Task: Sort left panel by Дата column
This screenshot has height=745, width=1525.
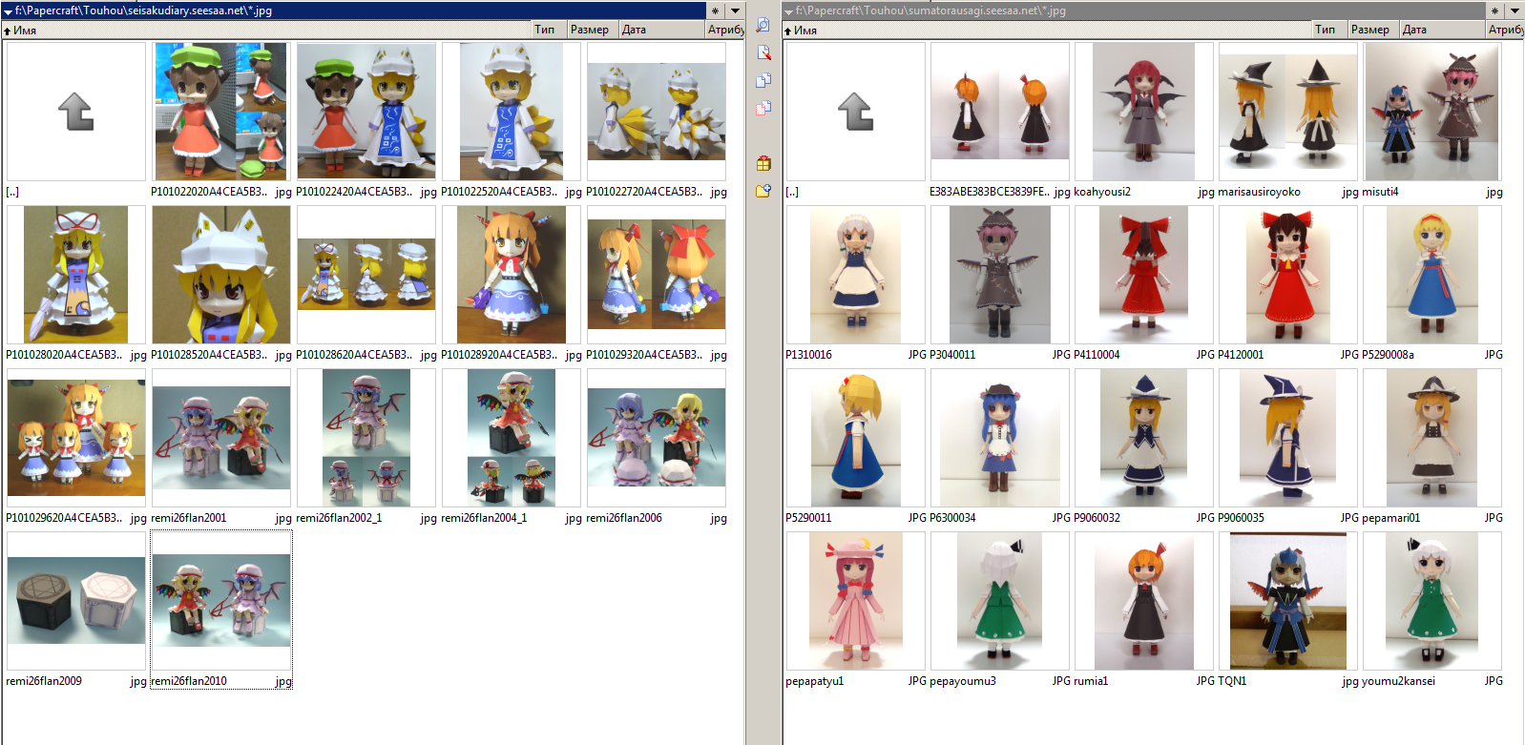Action: [x=661, y=30]
